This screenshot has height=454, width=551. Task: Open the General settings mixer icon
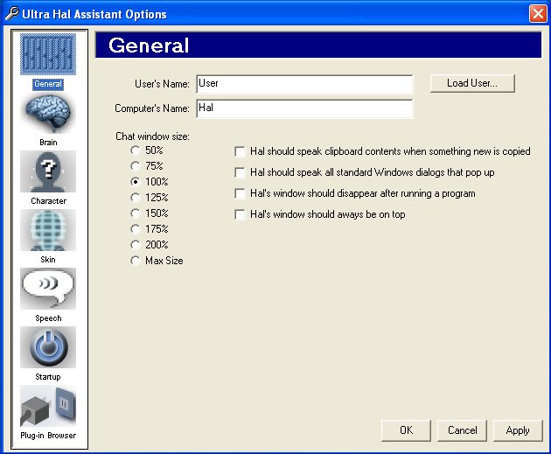pos(48,54)
